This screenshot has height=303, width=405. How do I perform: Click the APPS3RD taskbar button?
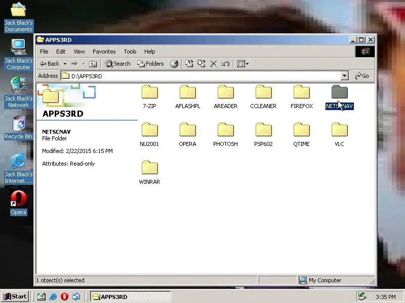[131, 297]
